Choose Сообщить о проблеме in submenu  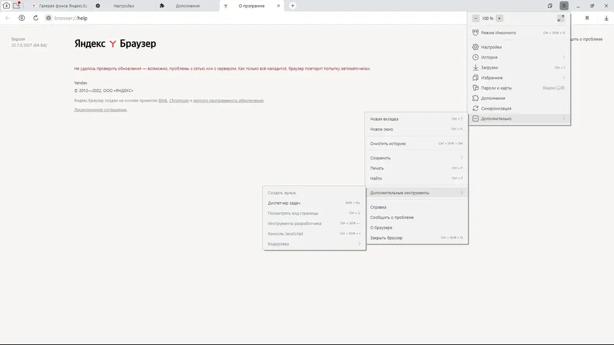(x=416, y=218)
